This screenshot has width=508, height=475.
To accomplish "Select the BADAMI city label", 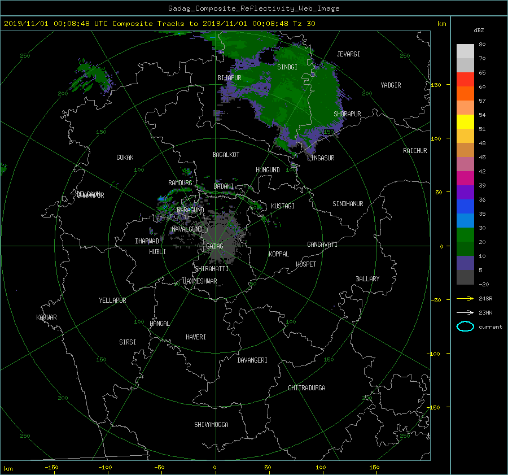I will tap(224, 186).
